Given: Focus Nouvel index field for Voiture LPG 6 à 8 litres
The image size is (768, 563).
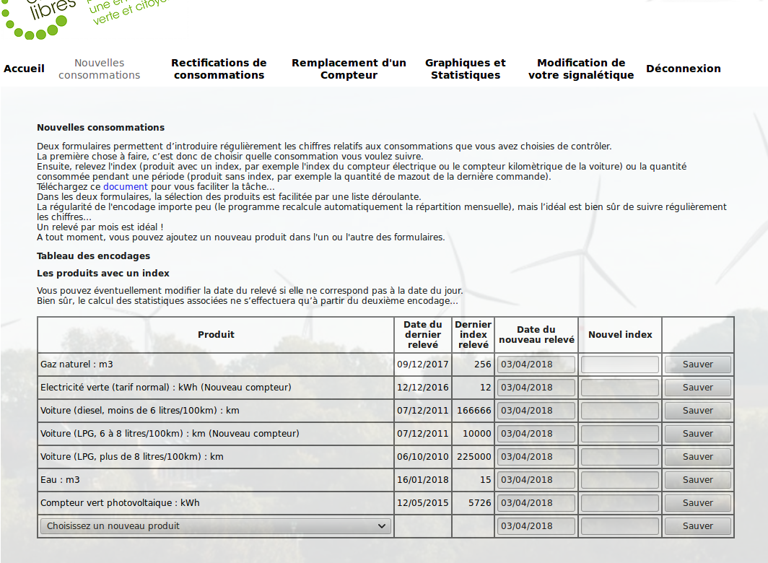Looking at the screenshot, I should click(619, 434).
